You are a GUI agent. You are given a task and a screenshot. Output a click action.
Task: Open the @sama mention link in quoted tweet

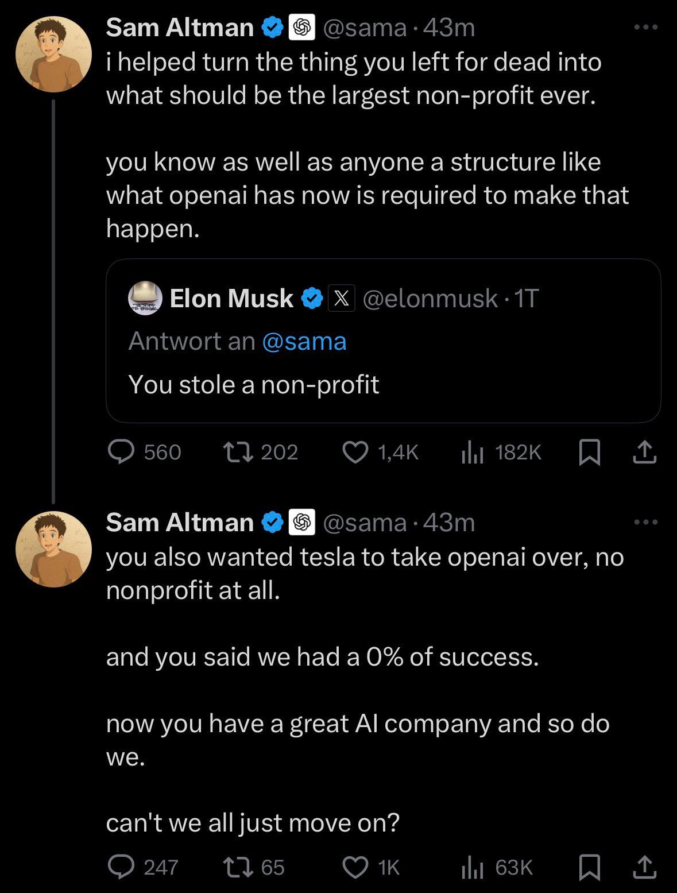point(304,341)
